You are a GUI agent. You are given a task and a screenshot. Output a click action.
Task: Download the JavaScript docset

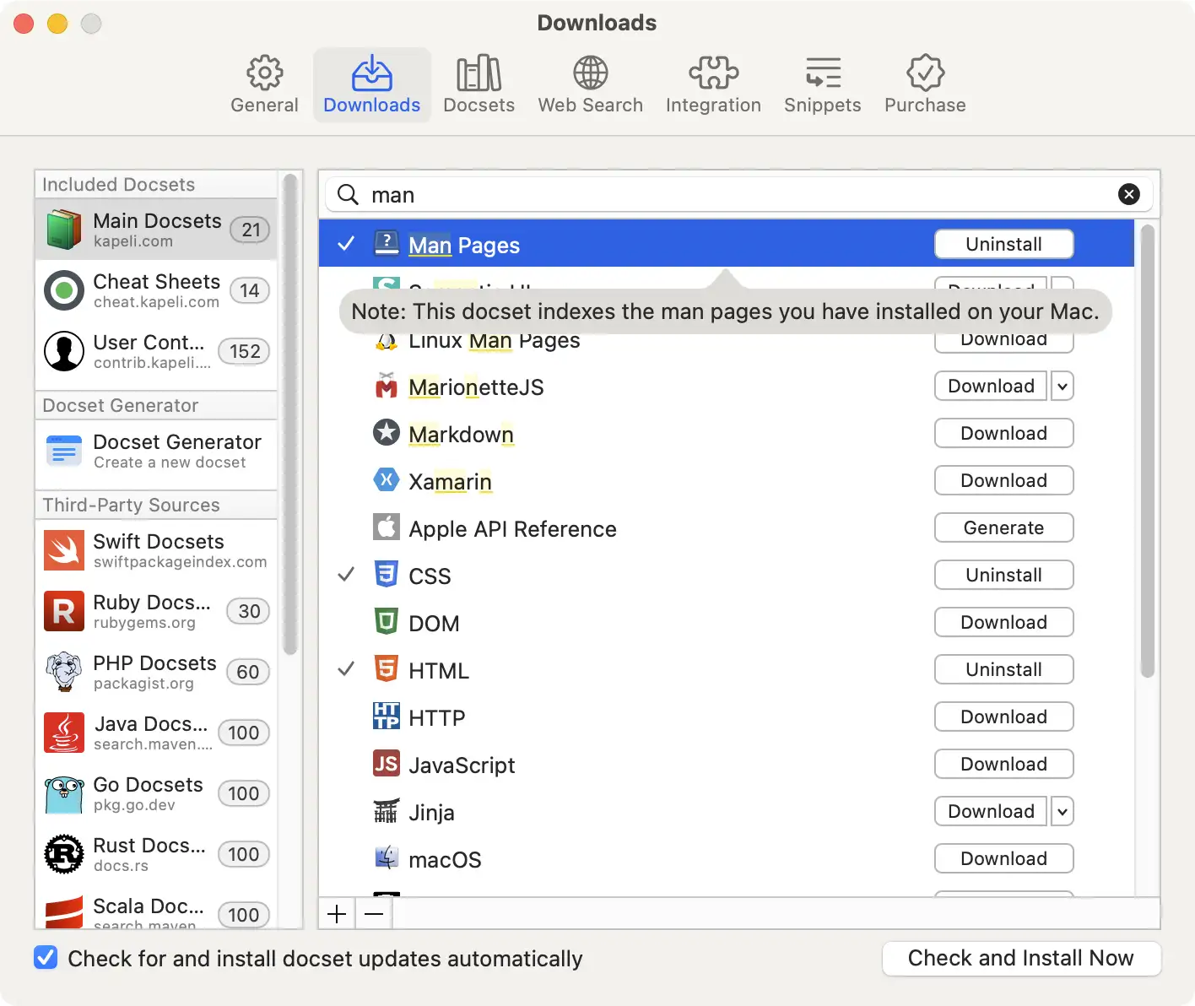1003,764
